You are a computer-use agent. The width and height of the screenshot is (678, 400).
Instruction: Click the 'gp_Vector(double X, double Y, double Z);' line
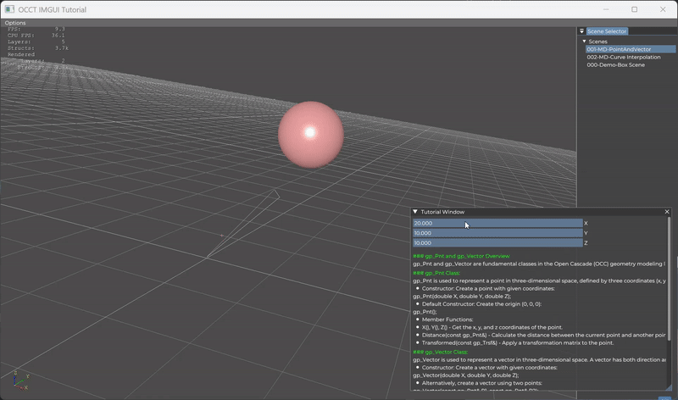coord(465,375)
